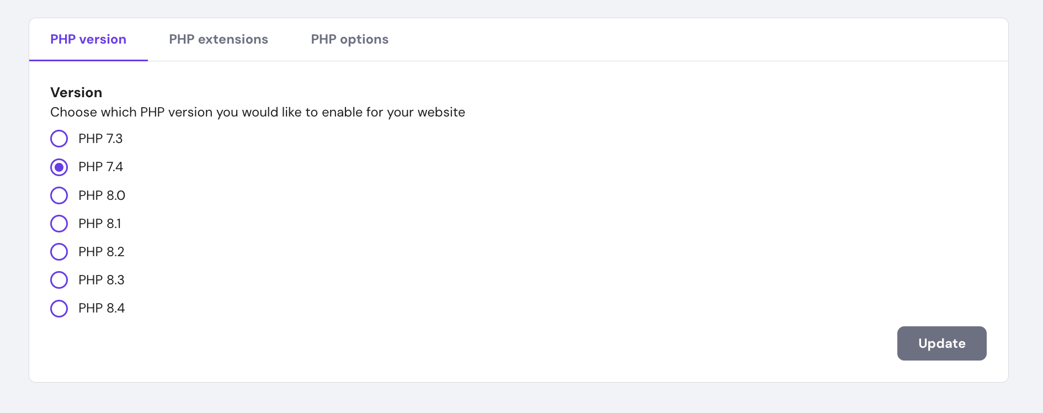The width and height of the screenshot is (1043, 413).
Task: Click the selected PHP 7.4 radio circle
Action: click(x=59, y=167)
